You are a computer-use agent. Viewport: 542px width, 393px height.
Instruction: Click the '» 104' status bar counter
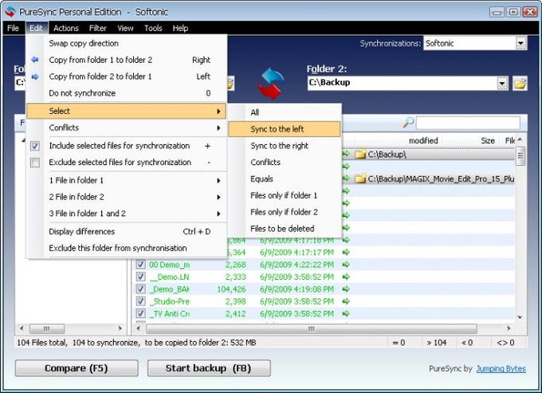pos(437,343)
